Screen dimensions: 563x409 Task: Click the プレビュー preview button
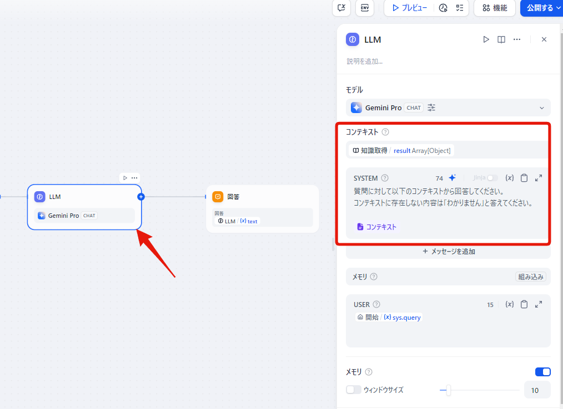[410, 8]
